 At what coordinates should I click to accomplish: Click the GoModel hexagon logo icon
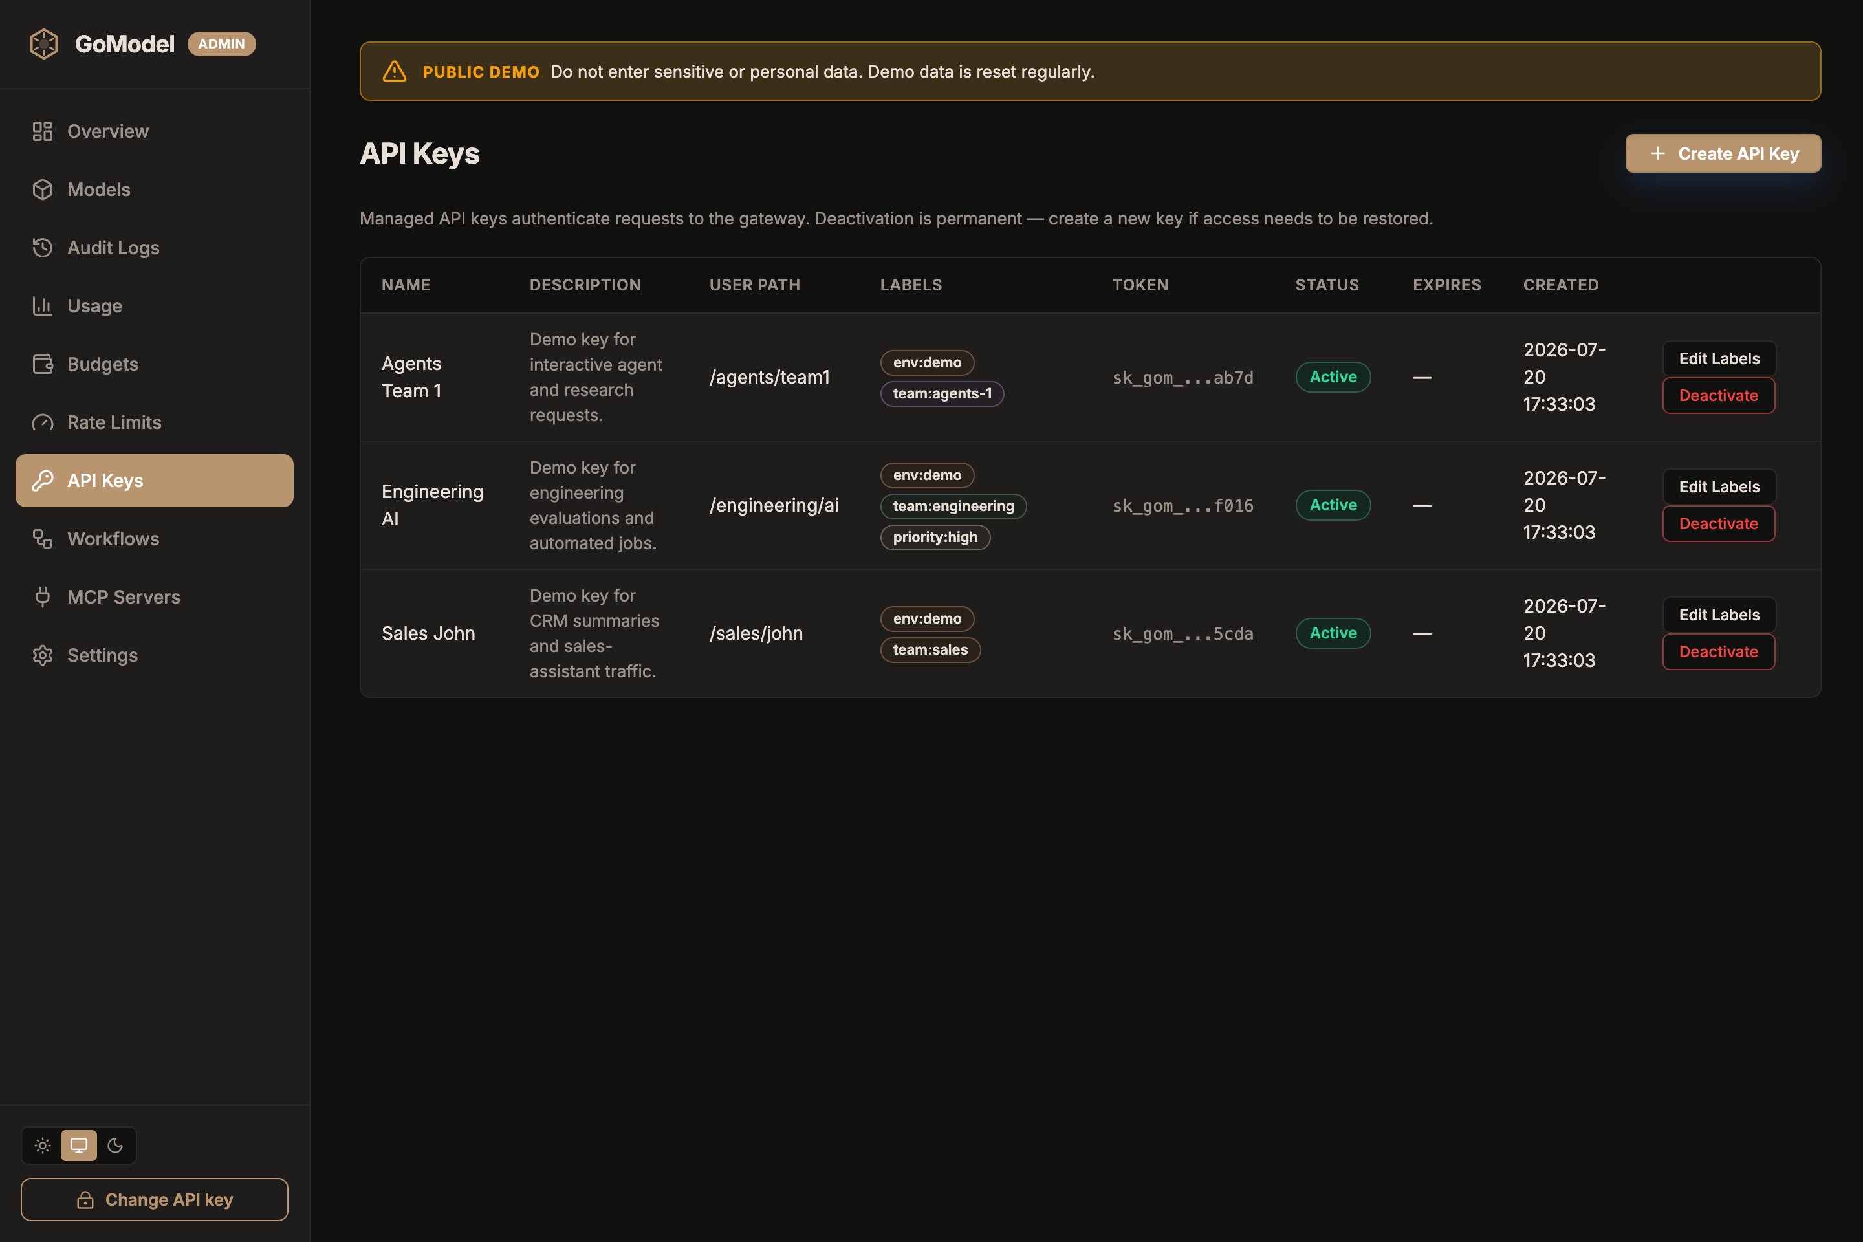43,43
